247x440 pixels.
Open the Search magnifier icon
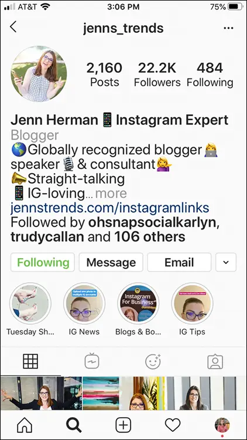pyautogui.click(x=74, y=425)
